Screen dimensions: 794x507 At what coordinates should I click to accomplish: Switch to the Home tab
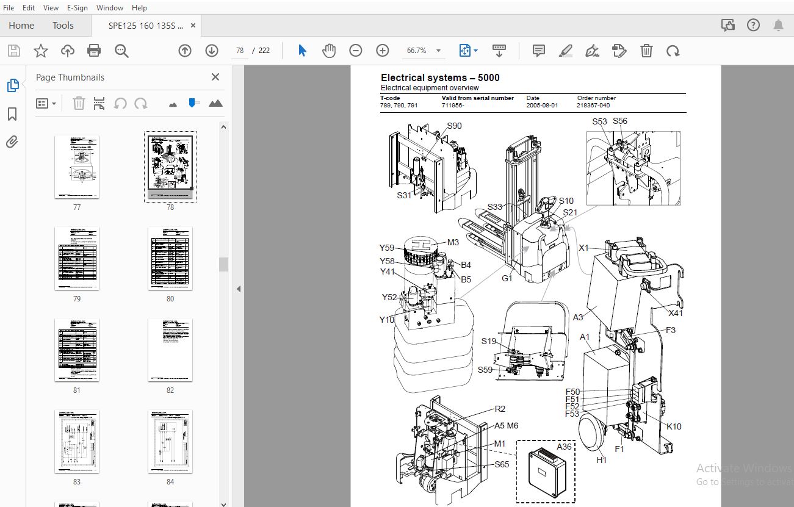tap(21, 25)
